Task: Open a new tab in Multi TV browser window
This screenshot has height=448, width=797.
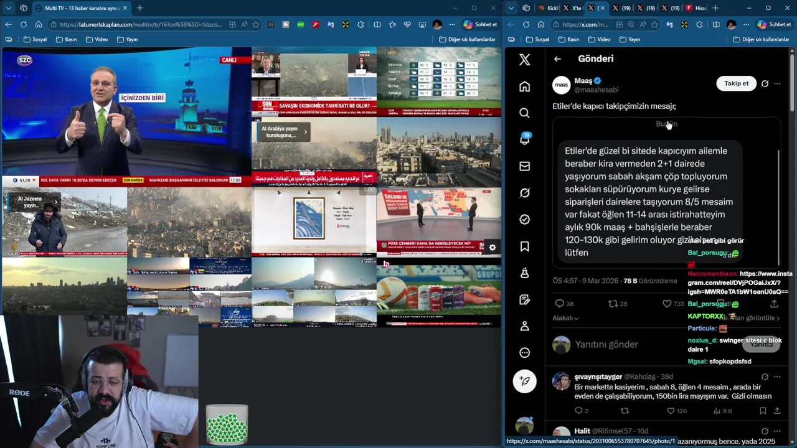Action: click(139, 8)
